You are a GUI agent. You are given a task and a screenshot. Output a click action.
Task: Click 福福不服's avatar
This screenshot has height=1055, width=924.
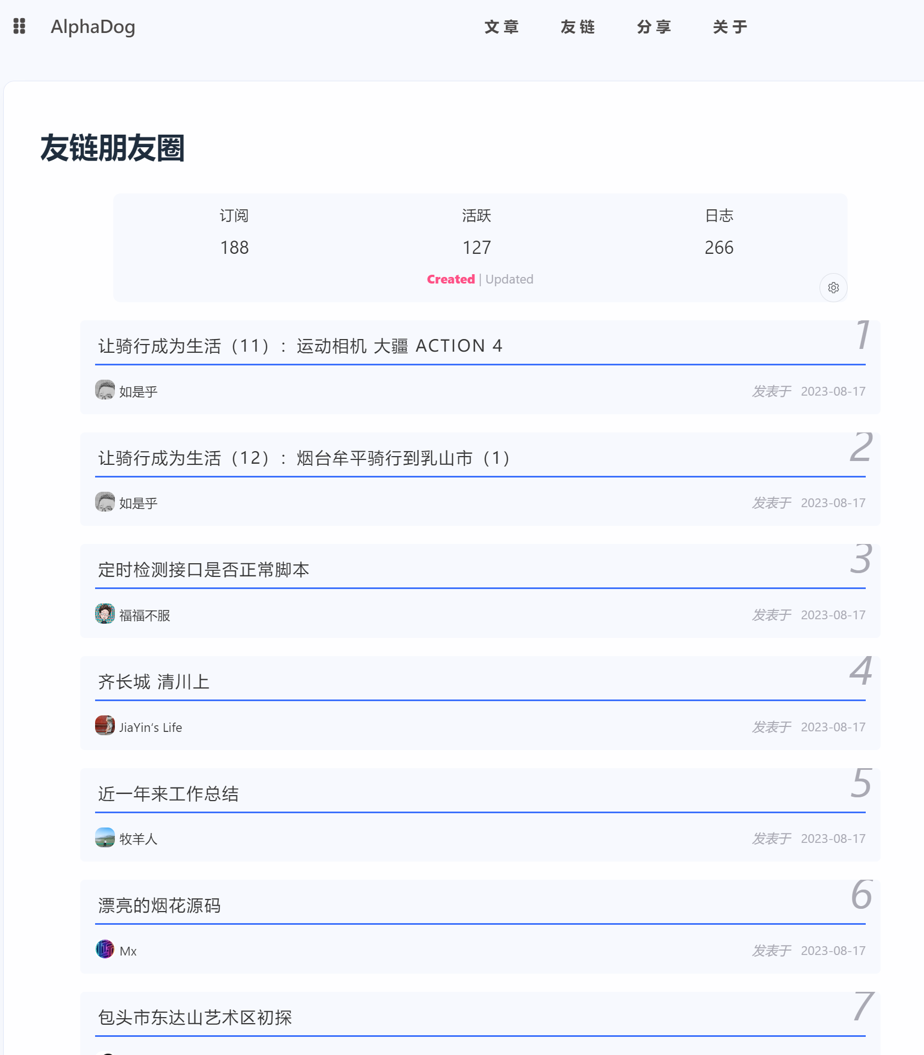point(104,615)
